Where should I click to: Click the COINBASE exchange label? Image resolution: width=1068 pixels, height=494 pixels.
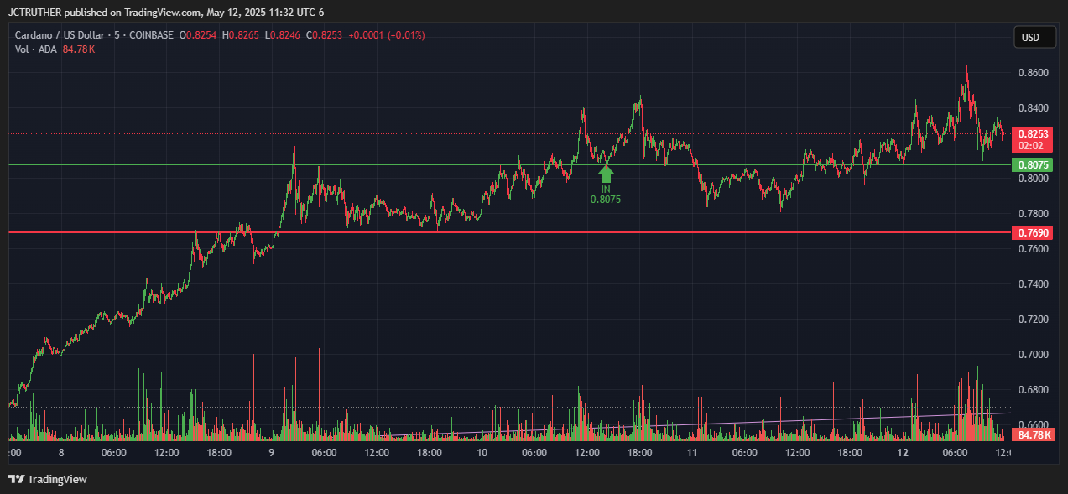point(152,35)
